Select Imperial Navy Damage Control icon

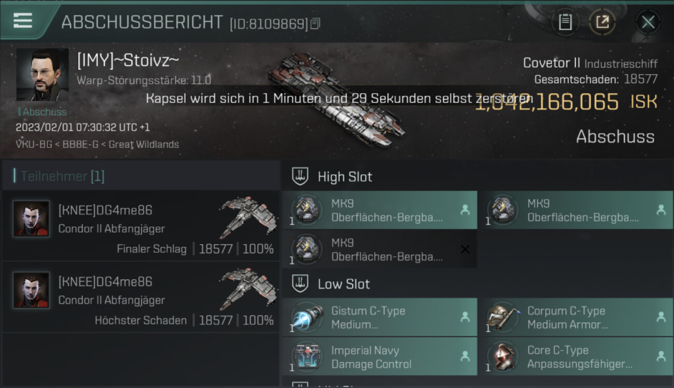coord(306,356)
